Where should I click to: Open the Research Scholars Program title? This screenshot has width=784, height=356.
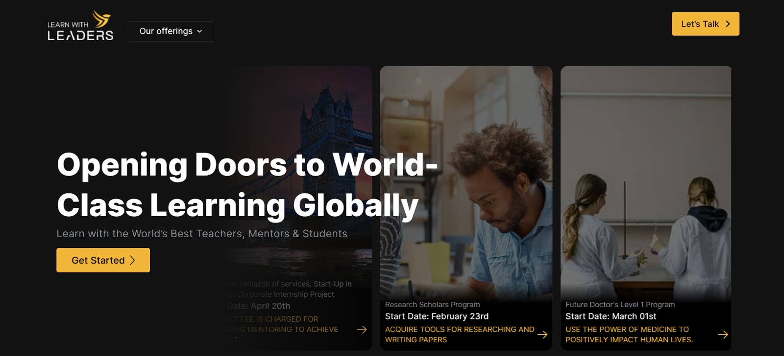pyautogui.click(x=432, y=305)
